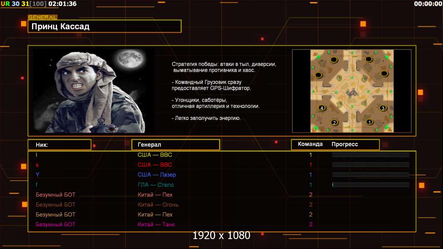Select the red player nickname 's'
The image size is (443, 249).
[37, 165]
